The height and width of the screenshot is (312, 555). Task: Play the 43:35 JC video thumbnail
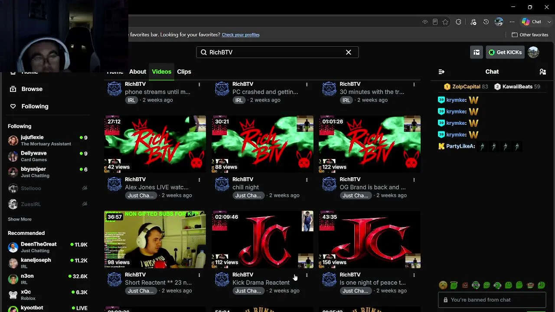click(x=370, y=239)
